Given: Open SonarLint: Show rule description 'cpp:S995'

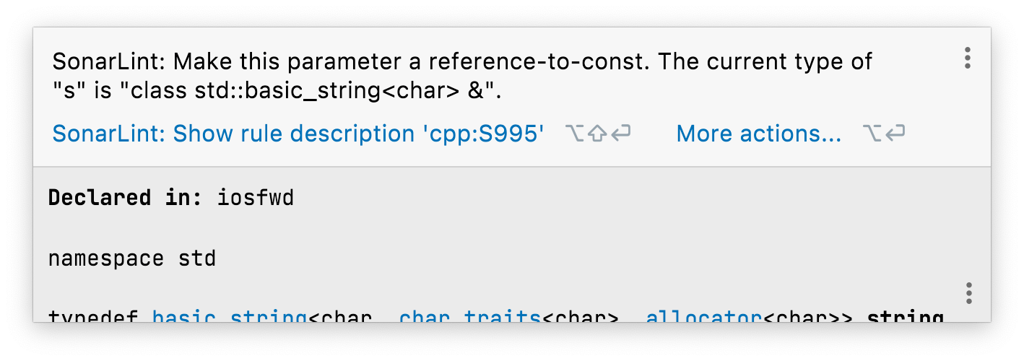Looking at the screenshot, I should pyautogui.click(x=298, y=134).
